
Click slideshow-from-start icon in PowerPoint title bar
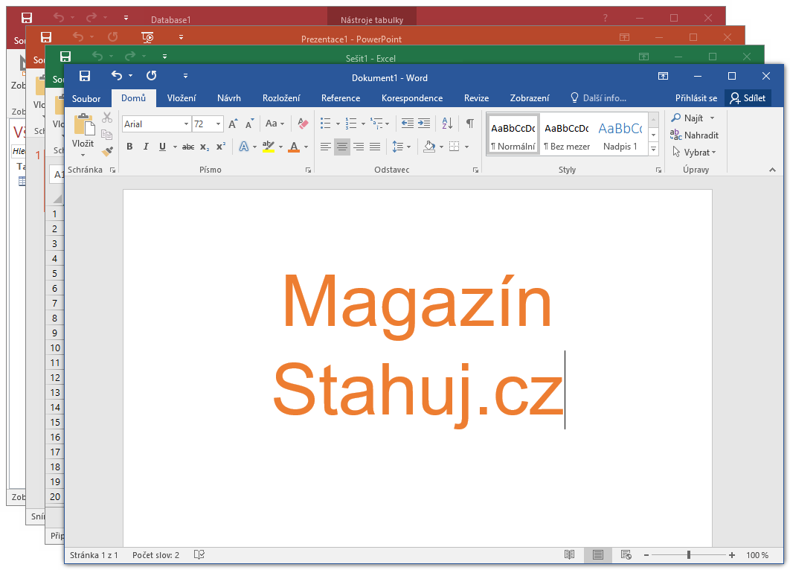point(147,36)
